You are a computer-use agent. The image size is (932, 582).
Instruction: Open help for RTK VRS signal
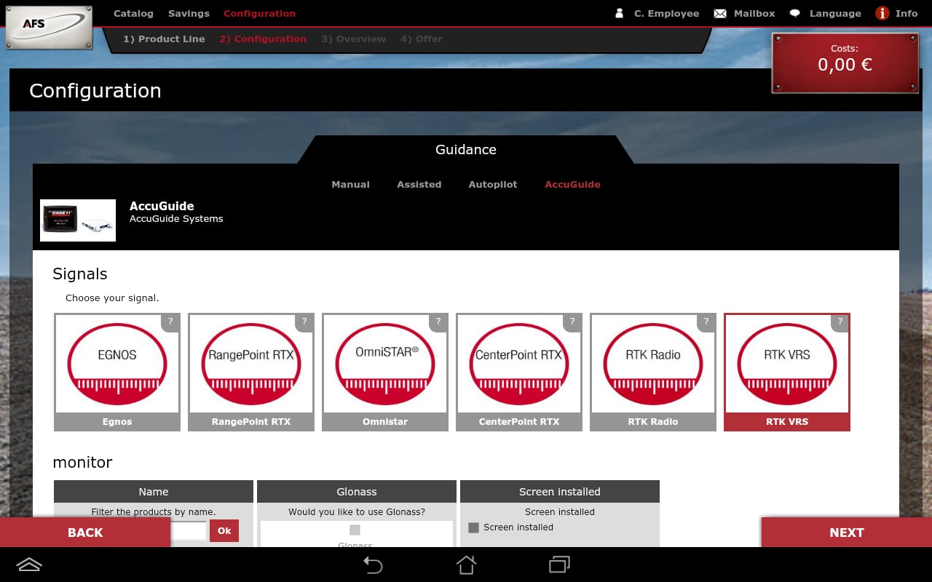[x=840, y=322]
